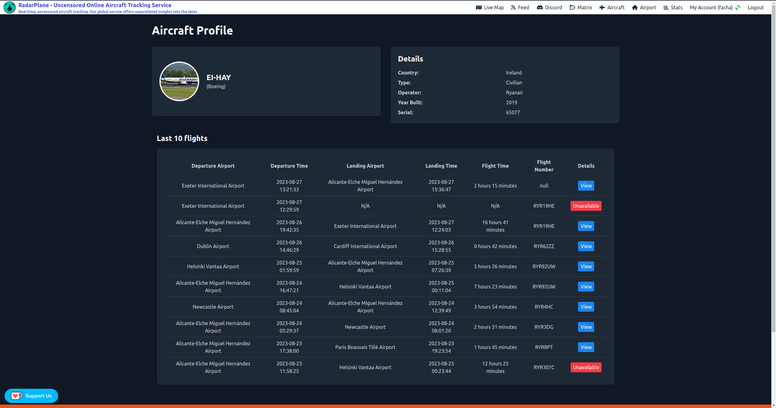View the Helsinki to Alicante RYR92UW flight
Image resolution: width=776 pixels, height=408 pixels.
(586, 266)
